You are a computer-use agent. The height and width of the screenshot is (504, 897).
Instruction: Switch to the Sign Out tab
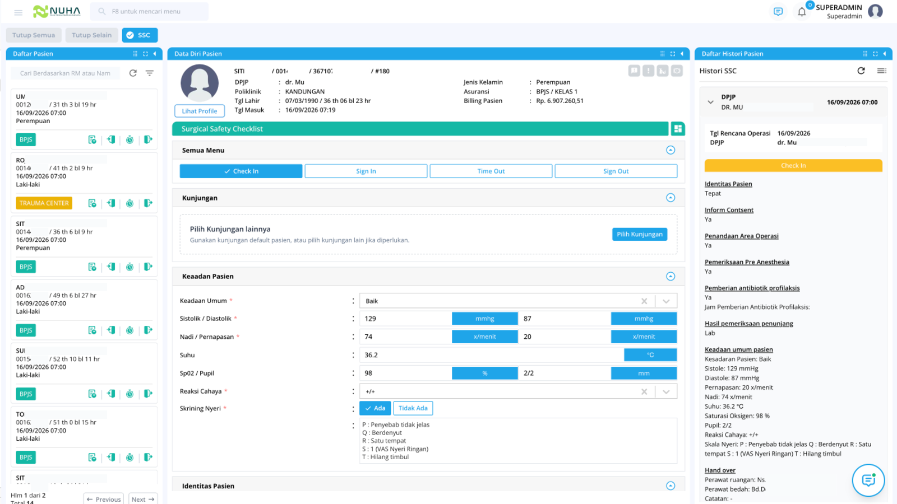pyautogui.click(x=616, y=171)
